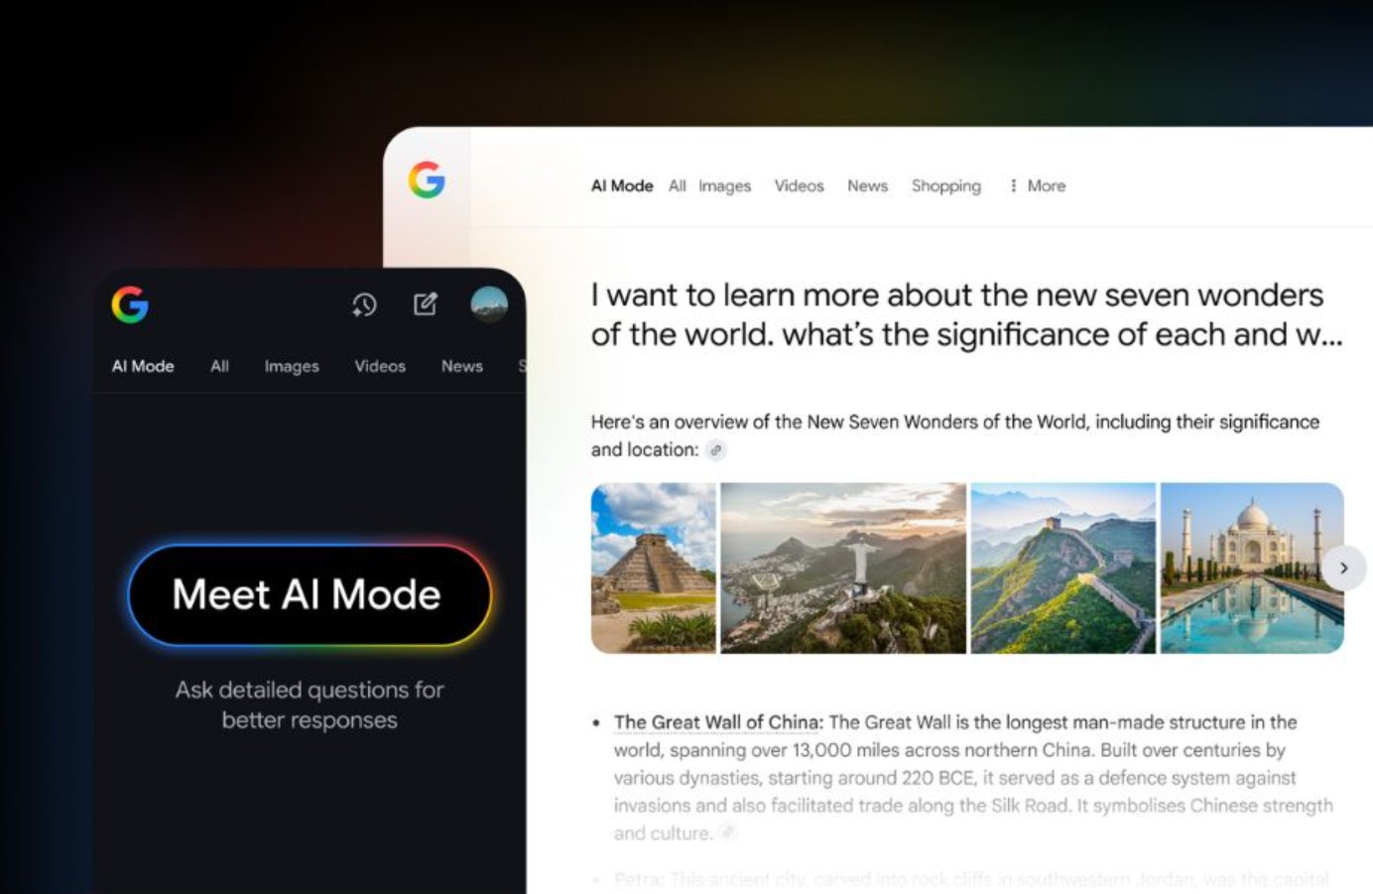Click the Google logo in the desktop panel
Viewport: 1373px width, 894px height.
pos(427,180)
